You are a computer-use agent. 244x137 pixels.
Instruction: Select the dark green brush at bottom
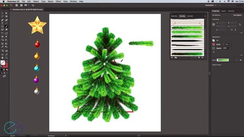coord(187,54)
